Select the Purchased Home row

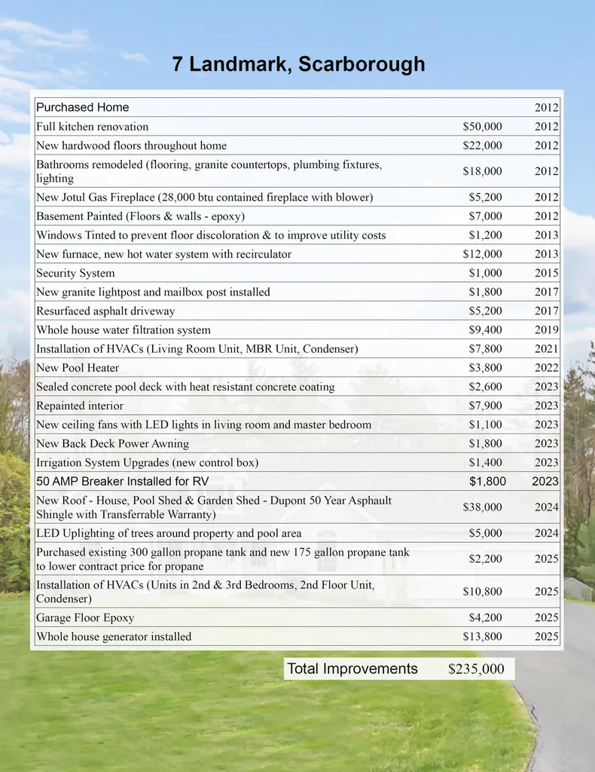pyautogui.click(x=297, y=107)
